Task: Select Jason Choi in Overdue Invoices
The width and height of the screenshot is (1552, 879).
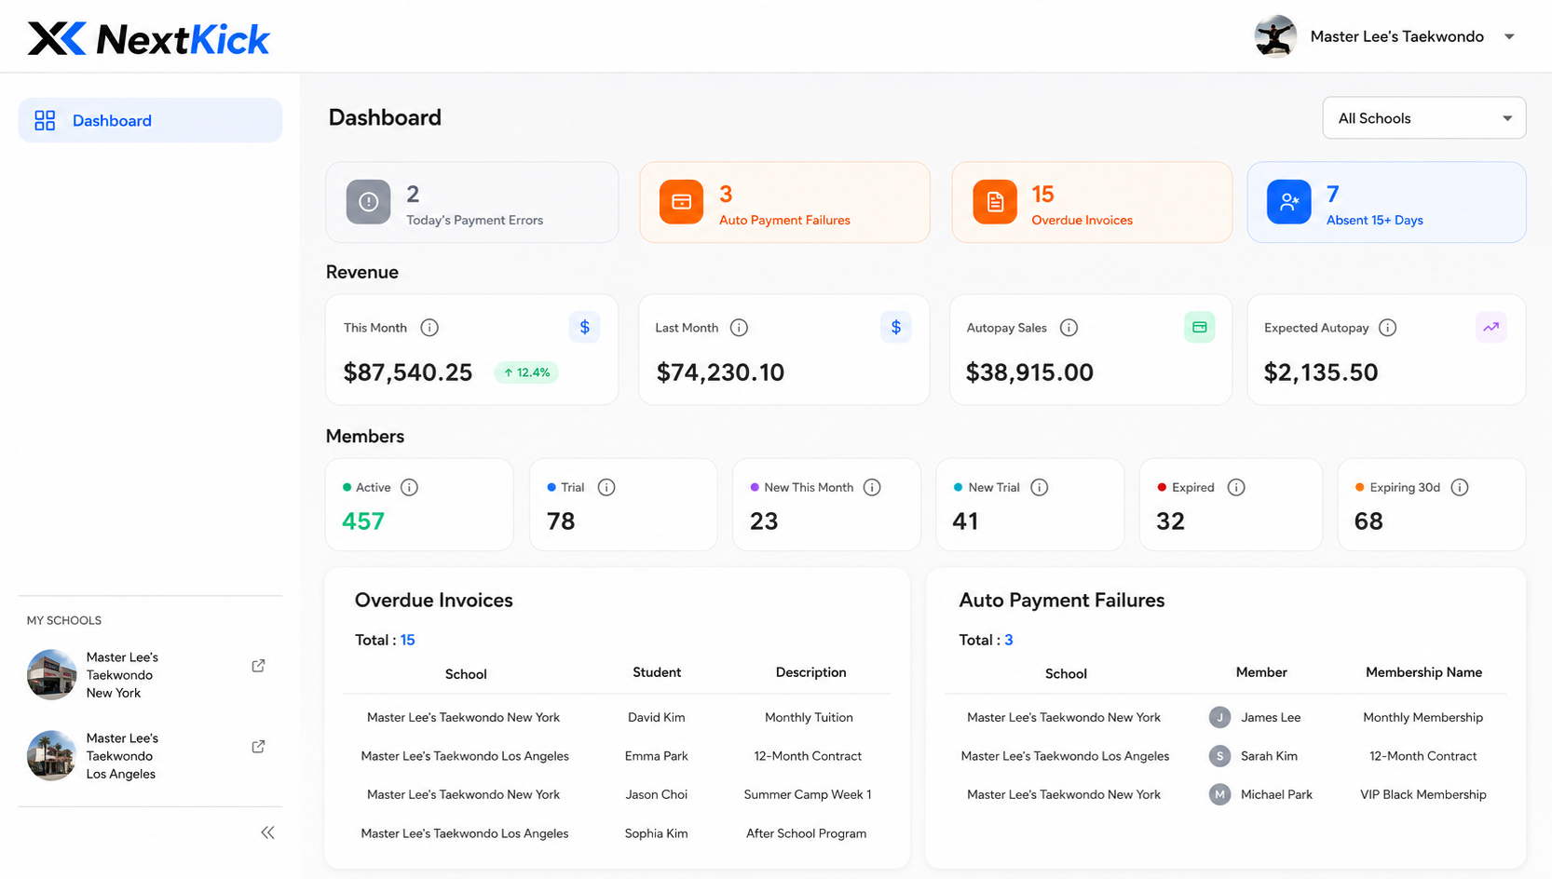Action: (x=657, y=794)
